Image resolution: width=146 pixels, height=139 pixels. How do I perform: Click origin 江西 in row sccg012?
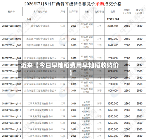(63, 116)
